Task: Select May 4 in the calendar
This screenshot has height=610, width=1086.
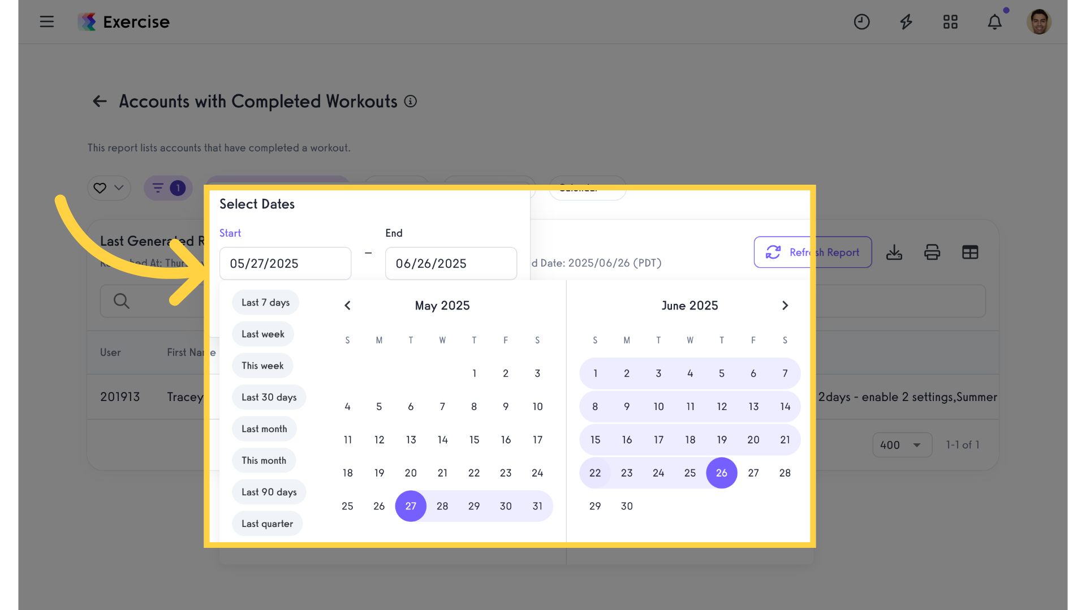Action: (347, 407)
